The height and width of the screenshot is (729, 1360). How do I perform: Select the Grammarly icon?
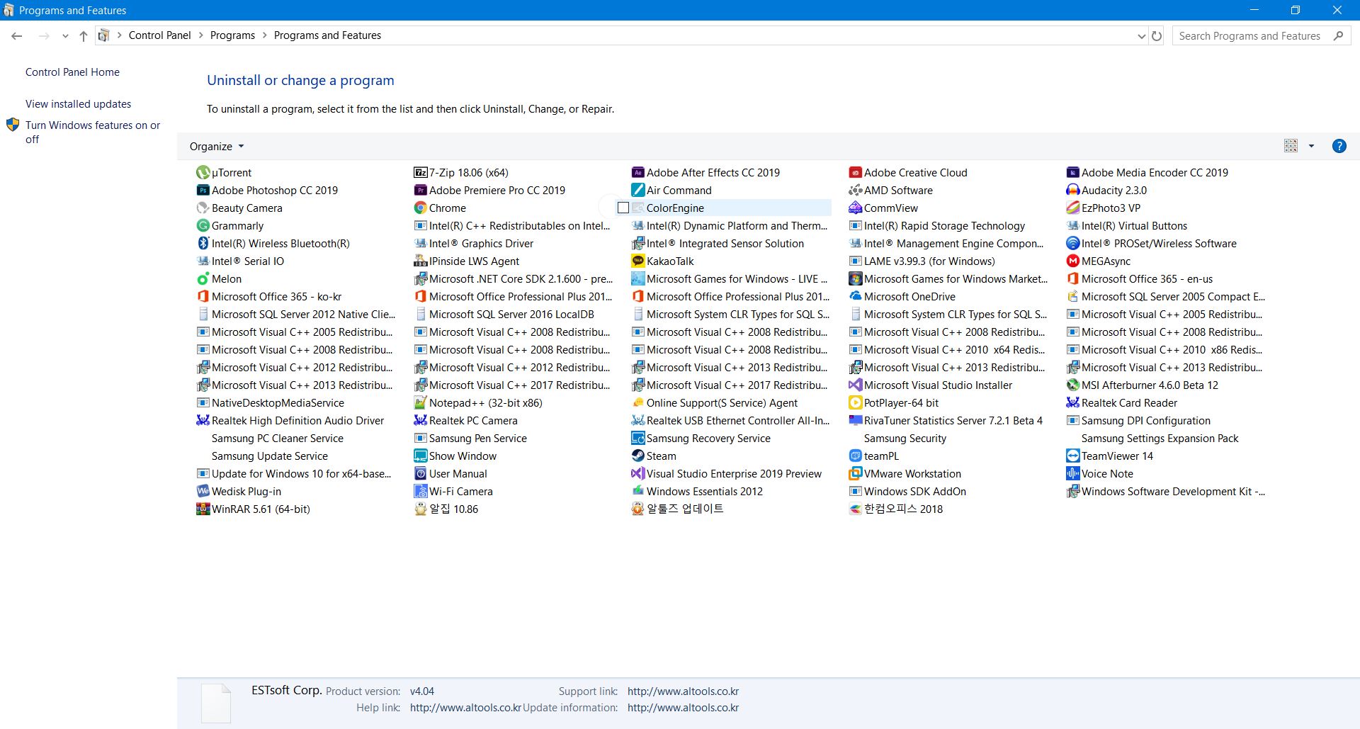click(x=203, y=225)
